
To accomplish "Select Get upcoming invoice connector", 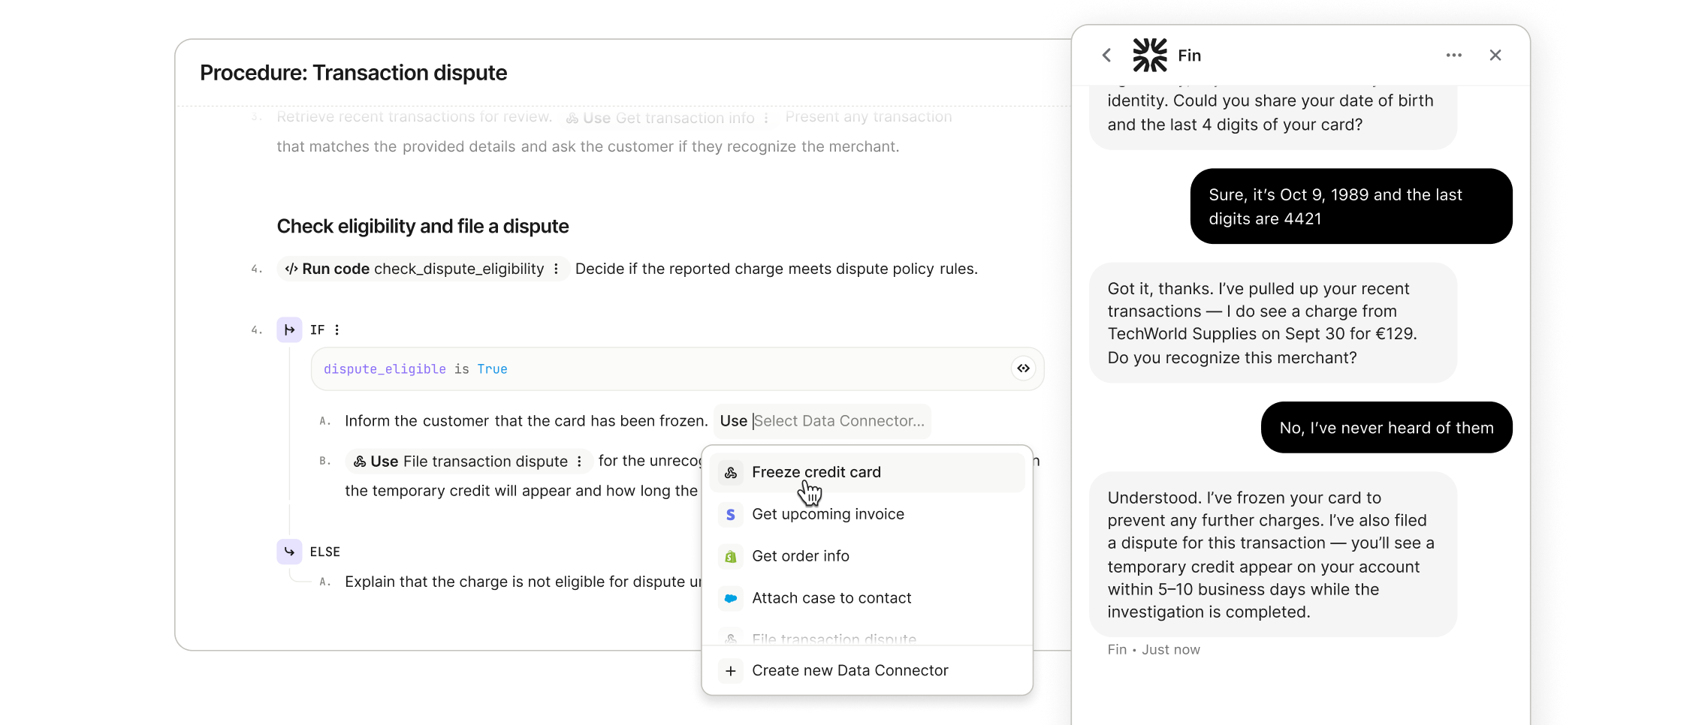I will [828, 514].
